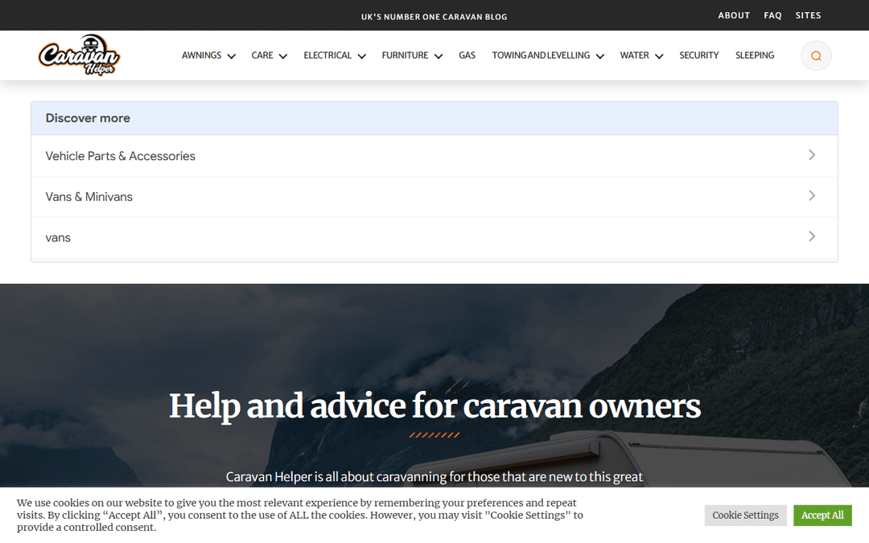Expand the Care dropdown arrow
This screenshot has height=543, width=869.
coord(283,56)
